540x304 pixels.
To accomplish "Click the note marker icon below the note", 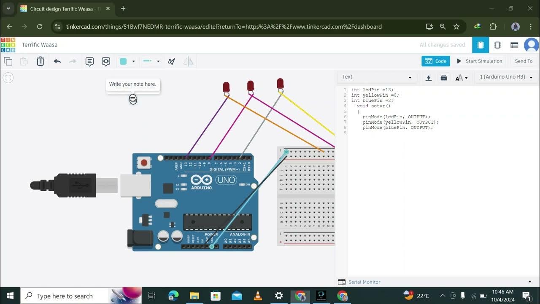I will (133, 99).
